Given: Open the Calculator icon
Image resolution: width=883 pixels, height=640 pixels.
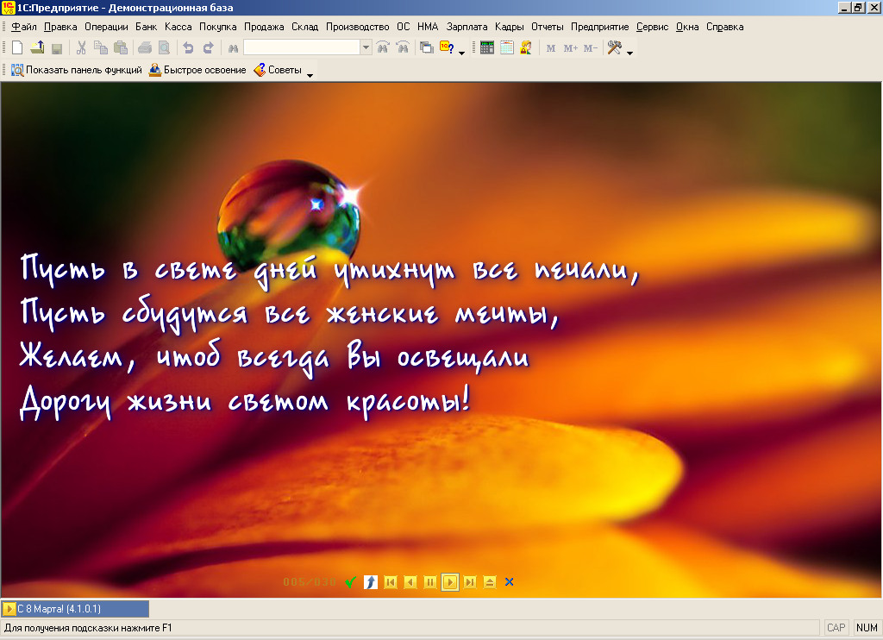Looking at the screenshot, I should (487, 48).
